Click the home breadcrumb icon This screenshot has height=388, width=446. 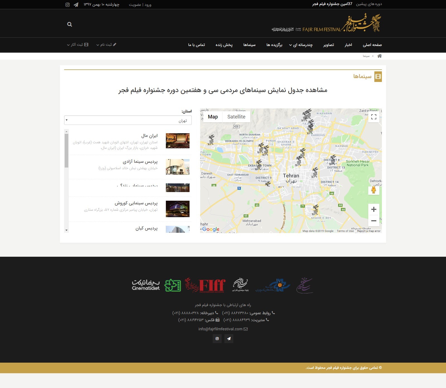(x=379, y=56)
